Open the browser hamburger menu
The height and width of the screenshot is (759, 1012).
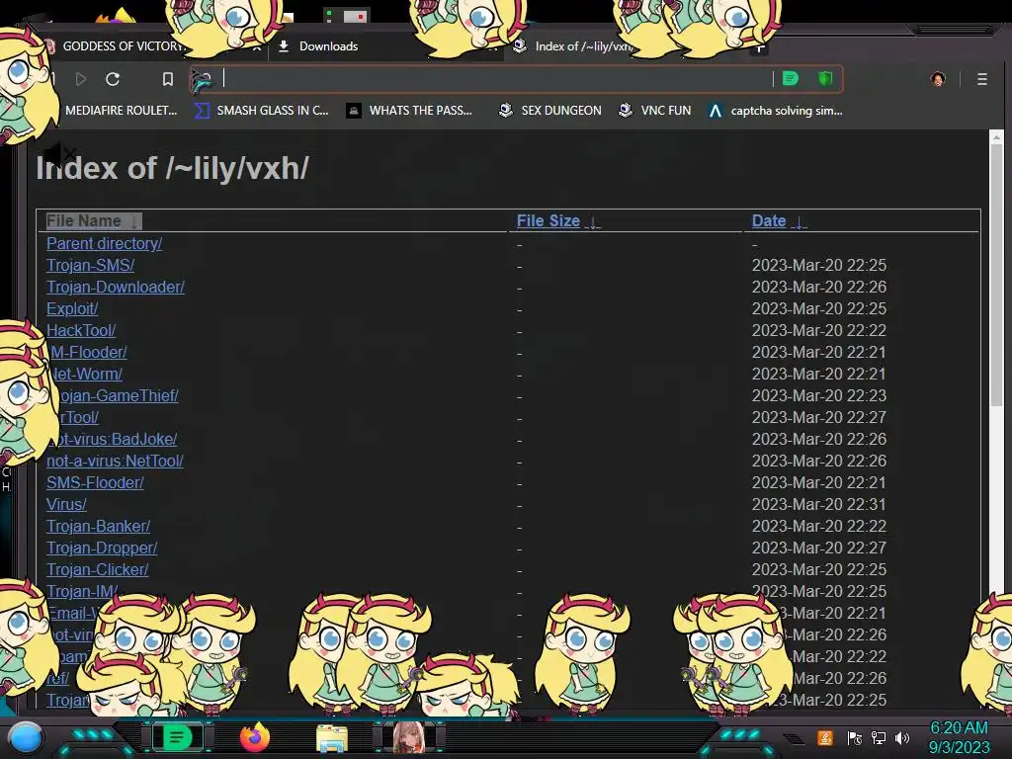(981, 79)
